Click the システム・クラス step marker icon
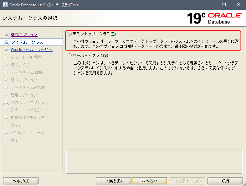This screenshot has width=246, height=186. click(6, 42)
